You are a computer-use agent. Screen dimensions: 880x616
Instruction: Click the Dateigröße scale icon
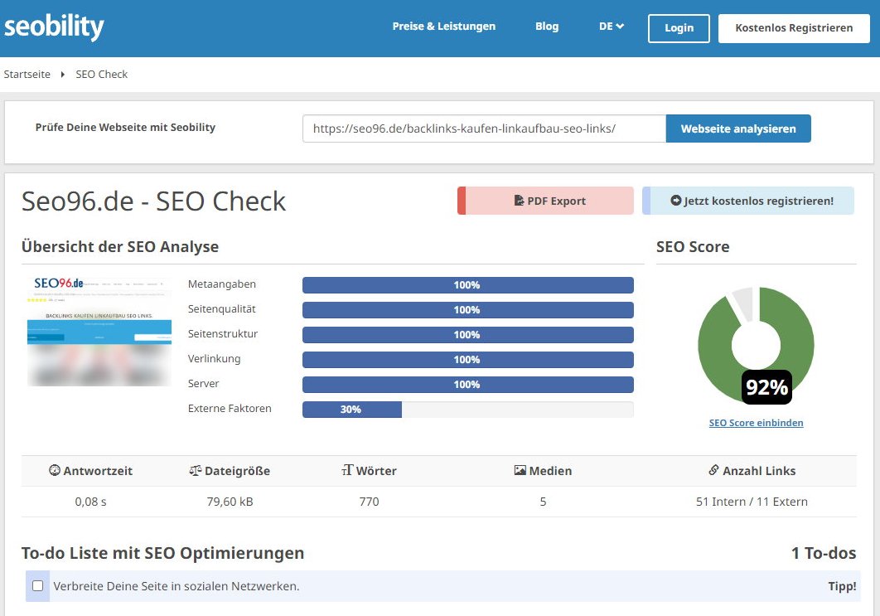(x=195, y=470)
